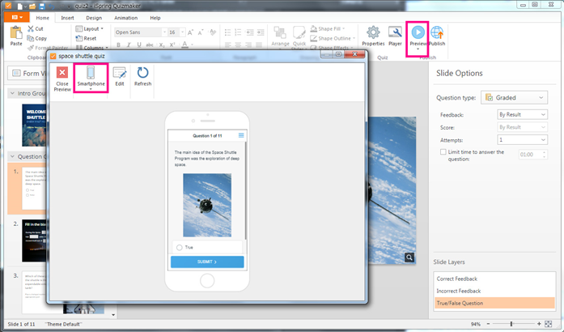564x332 pixels.
Task: Tap the phone home button in preview
Action: 207,281
